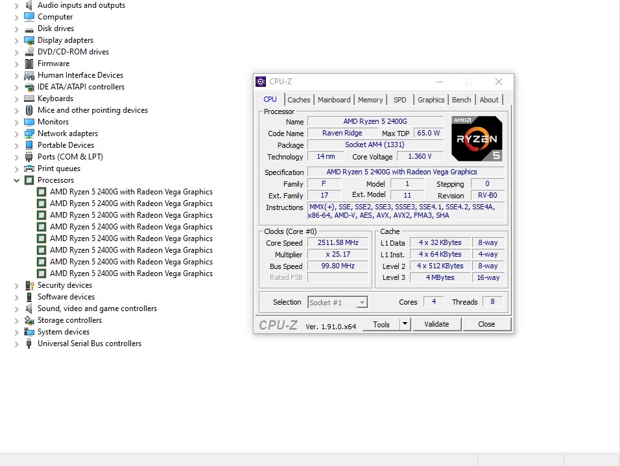Collapse the Processors tree node
Screen dimensions: 620x466
(x=17, y=180)
